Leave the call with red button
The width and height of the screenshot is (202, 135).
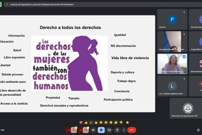pyautogui.click(x=132, y=130)
